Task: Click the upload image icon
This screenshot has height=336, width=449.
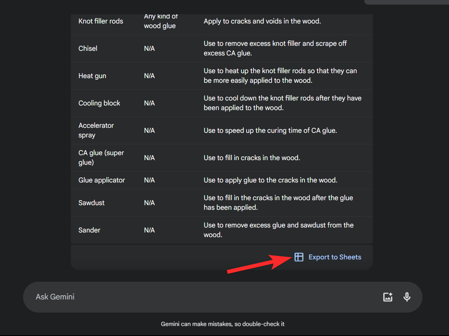Action: point(387,297)
